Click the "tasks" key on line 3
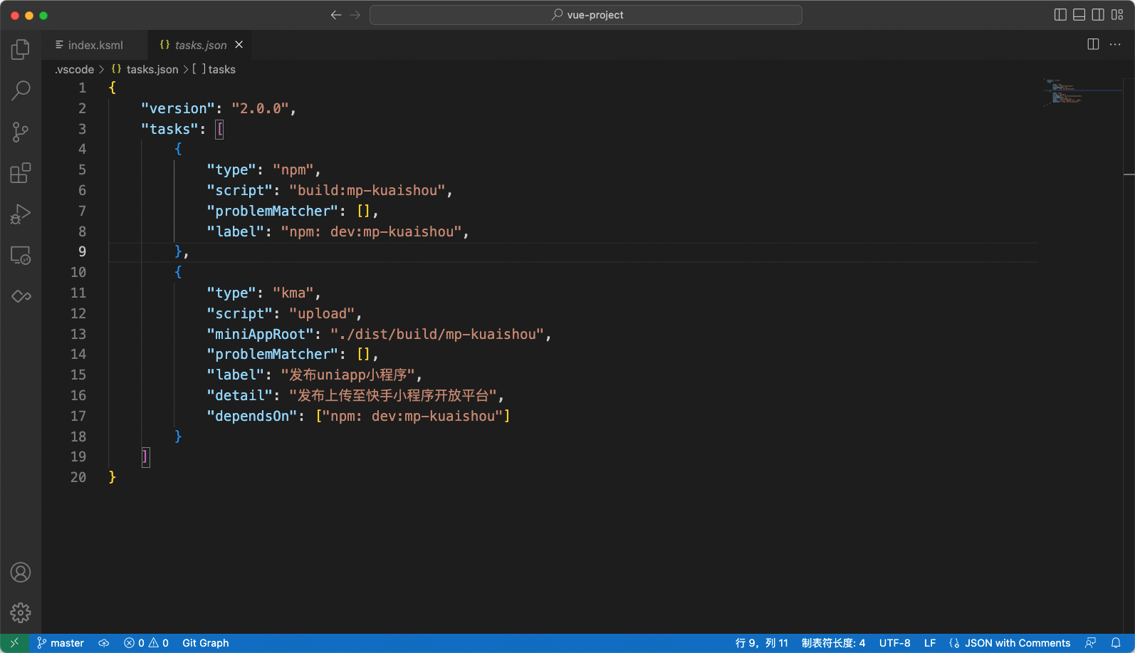Viewport: 1135px width, 653px height. click(169, 129)
